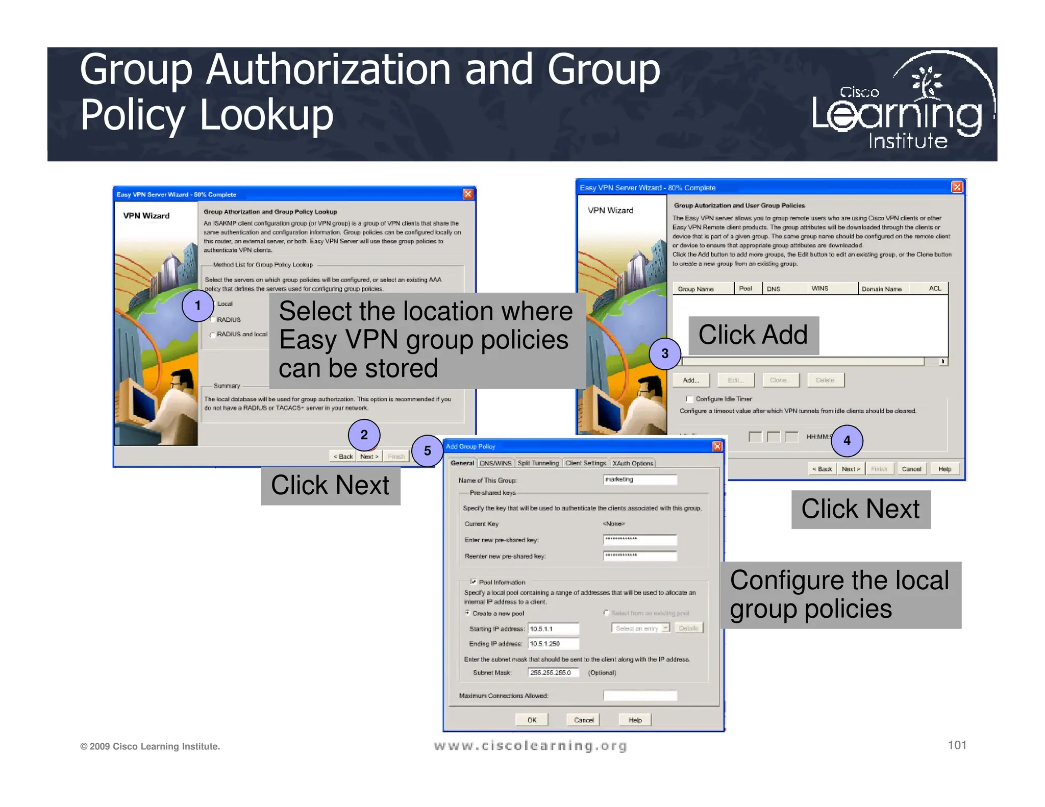This screenshot has height=807, width=1045.
Task: Click the Subnet Mask field
Action: pos(554,672)
